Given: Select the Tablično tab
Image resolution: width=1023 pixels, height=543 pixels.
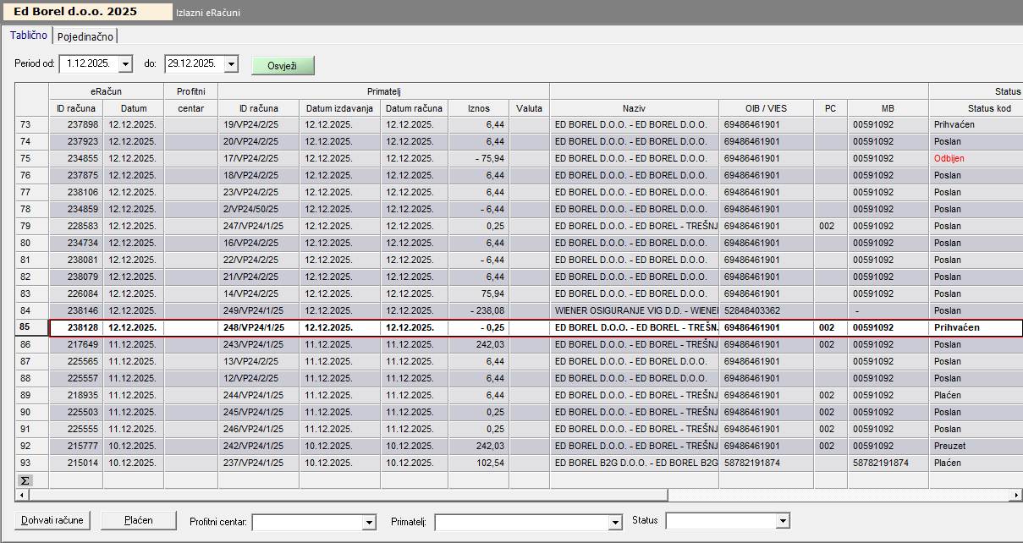Looking at the screenshot, I should pos(29,36).
